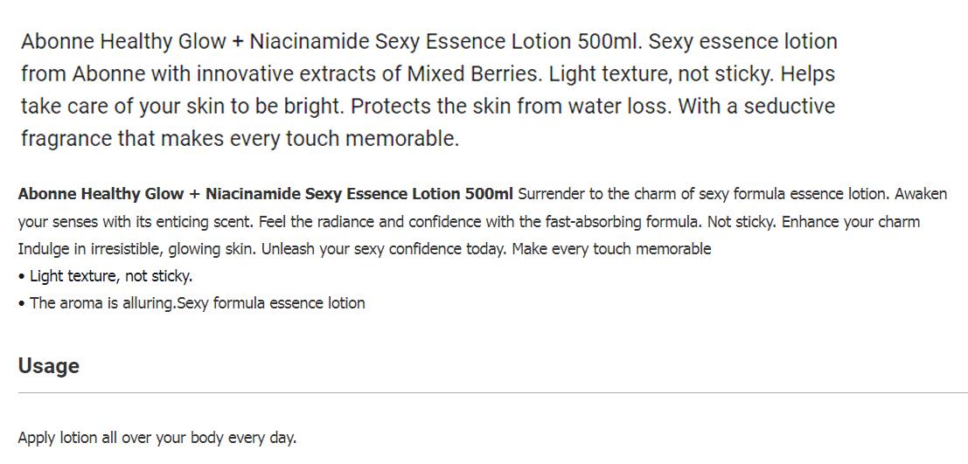Click the large intro paragraph's first line
This screenshot has height=464, width=968.
[429, 42]
